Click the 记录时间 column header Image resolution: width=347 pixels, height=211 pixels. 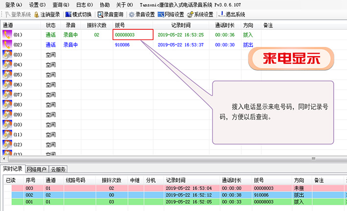coord(184,24)
